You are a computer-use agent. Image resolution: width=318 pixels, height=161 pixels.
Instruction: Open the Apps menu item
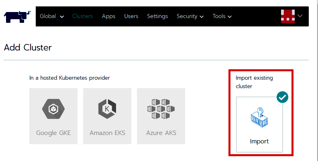[108, 16]
